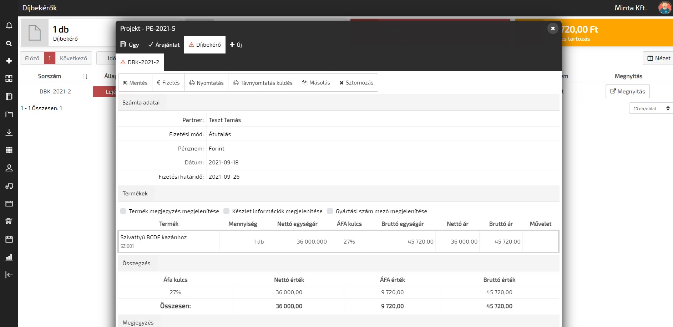Click the Sztornózás button
This screenshot has height=327, width=673.
point(356,83)
